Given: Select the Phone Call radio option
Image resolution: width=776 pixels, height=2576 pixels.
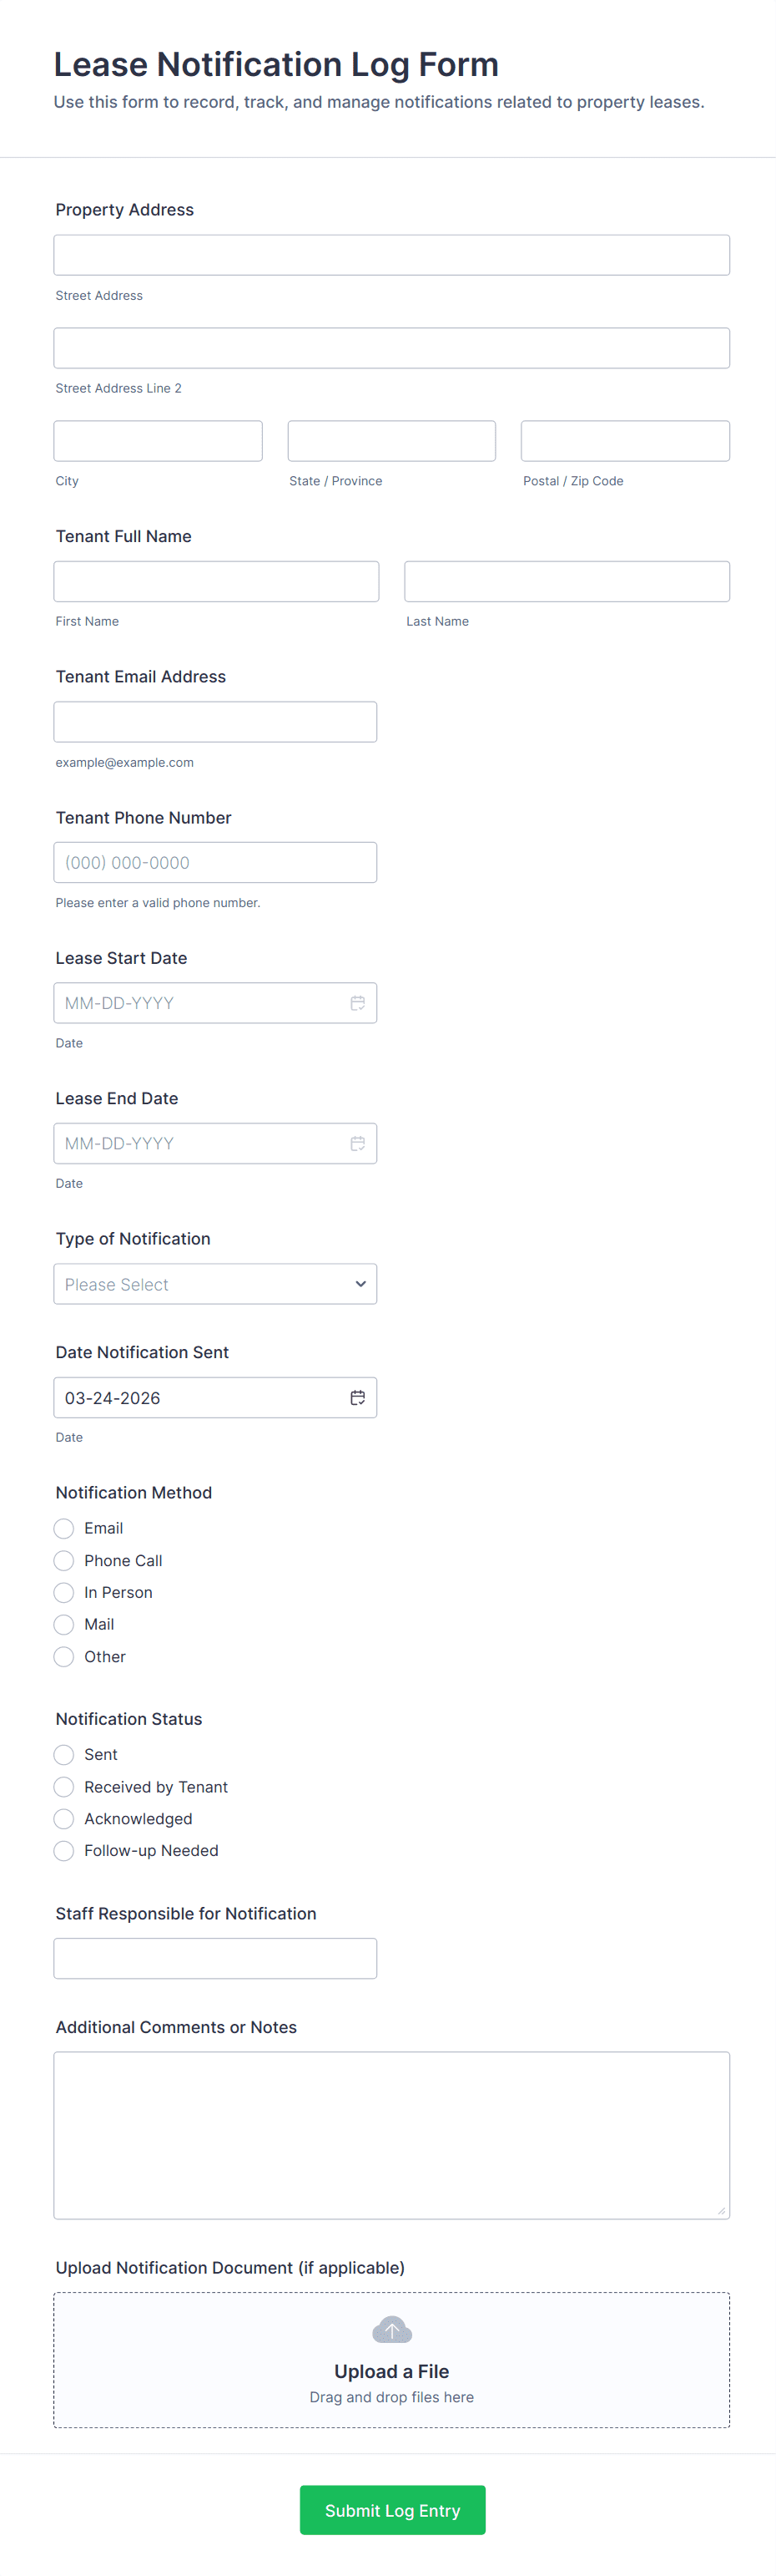Looking at the screenshot, I should point(64,1560).
